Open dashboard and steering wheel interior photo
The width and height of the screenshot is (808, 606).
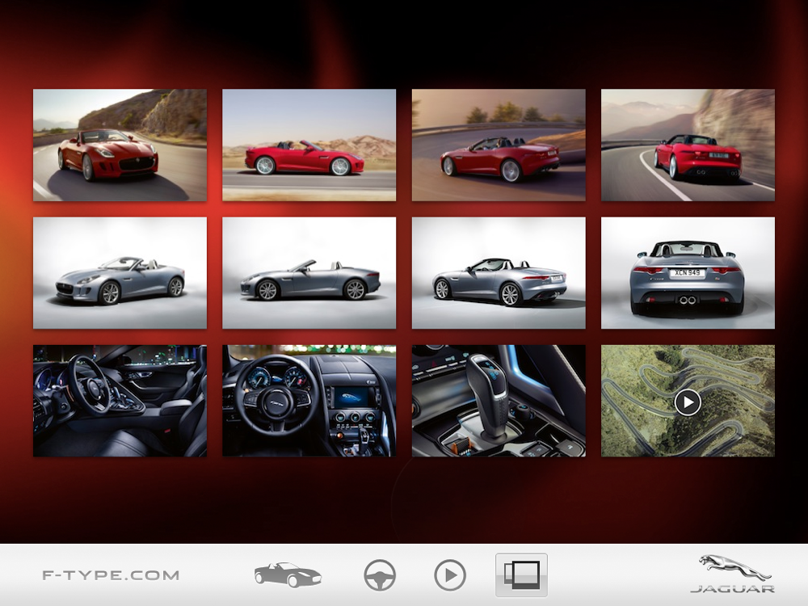[x=309, y=401]
